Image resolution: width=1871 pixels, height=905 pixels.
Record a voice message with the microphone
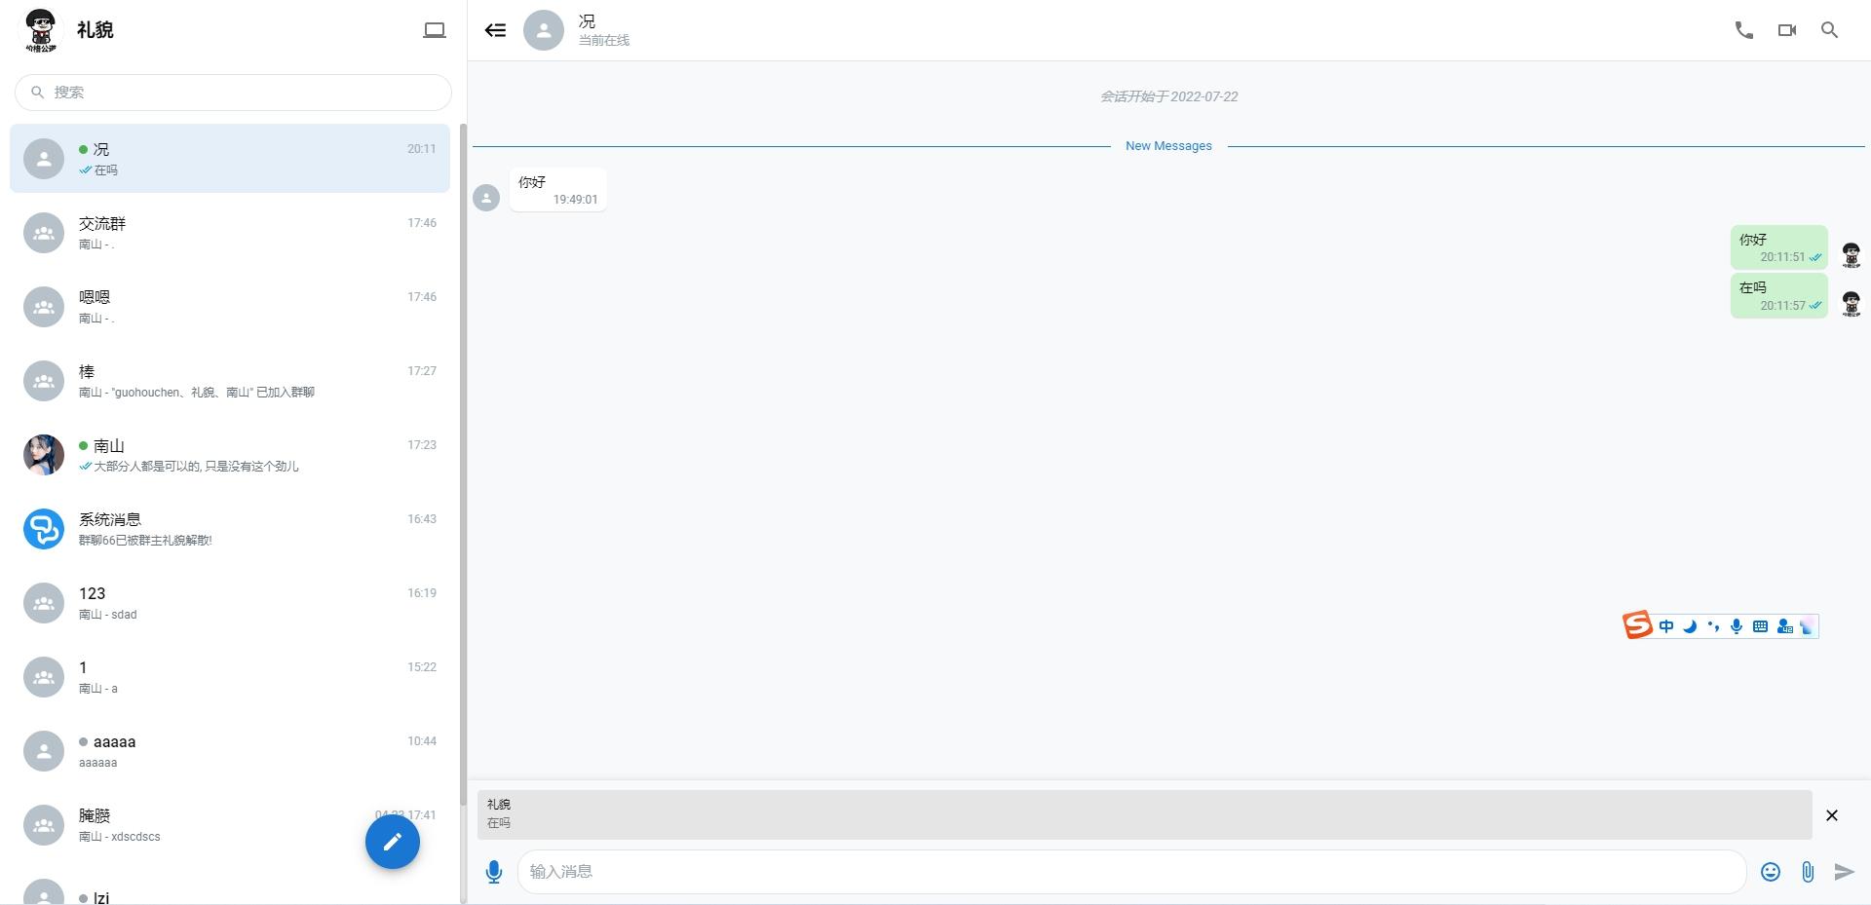point(494,872)
